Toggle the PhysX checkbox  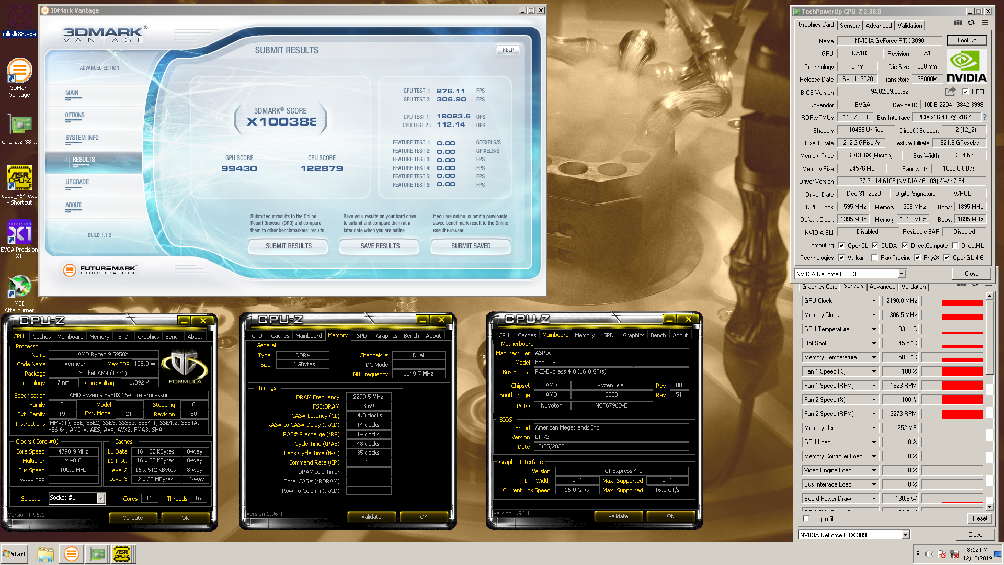tap(917, 257)
